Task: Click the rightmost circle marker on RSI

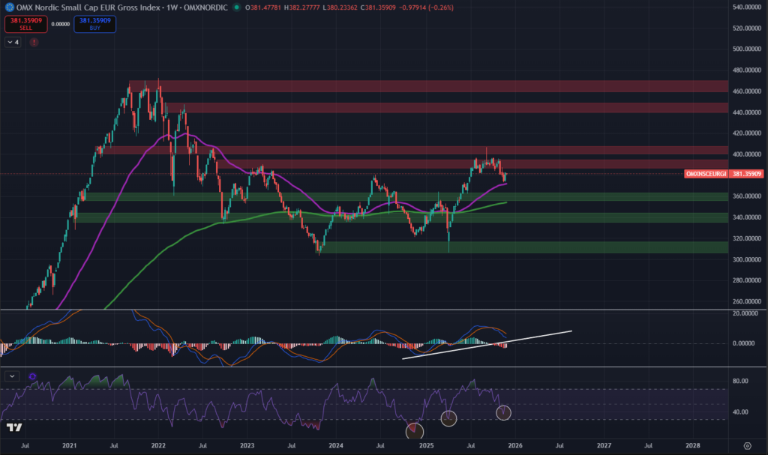Action: (x=503, y=412)
